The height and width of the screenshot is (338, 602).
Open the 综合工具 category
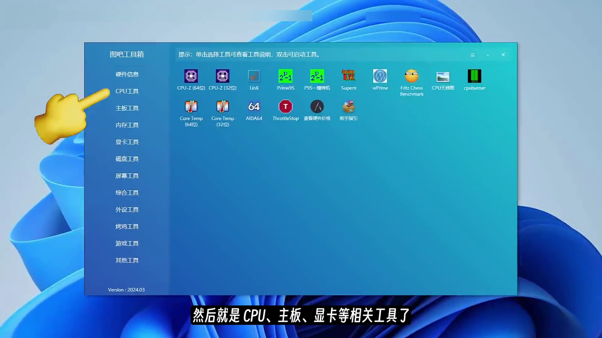point(127,193)
